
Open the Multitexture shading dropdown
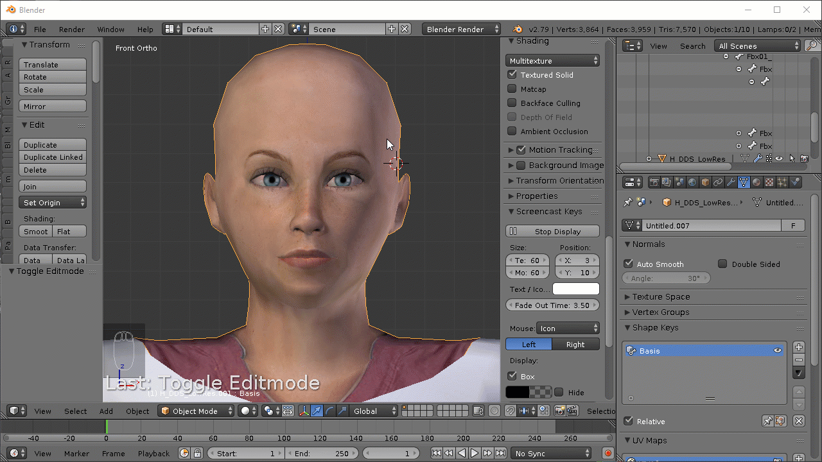(x=552, y=61)
